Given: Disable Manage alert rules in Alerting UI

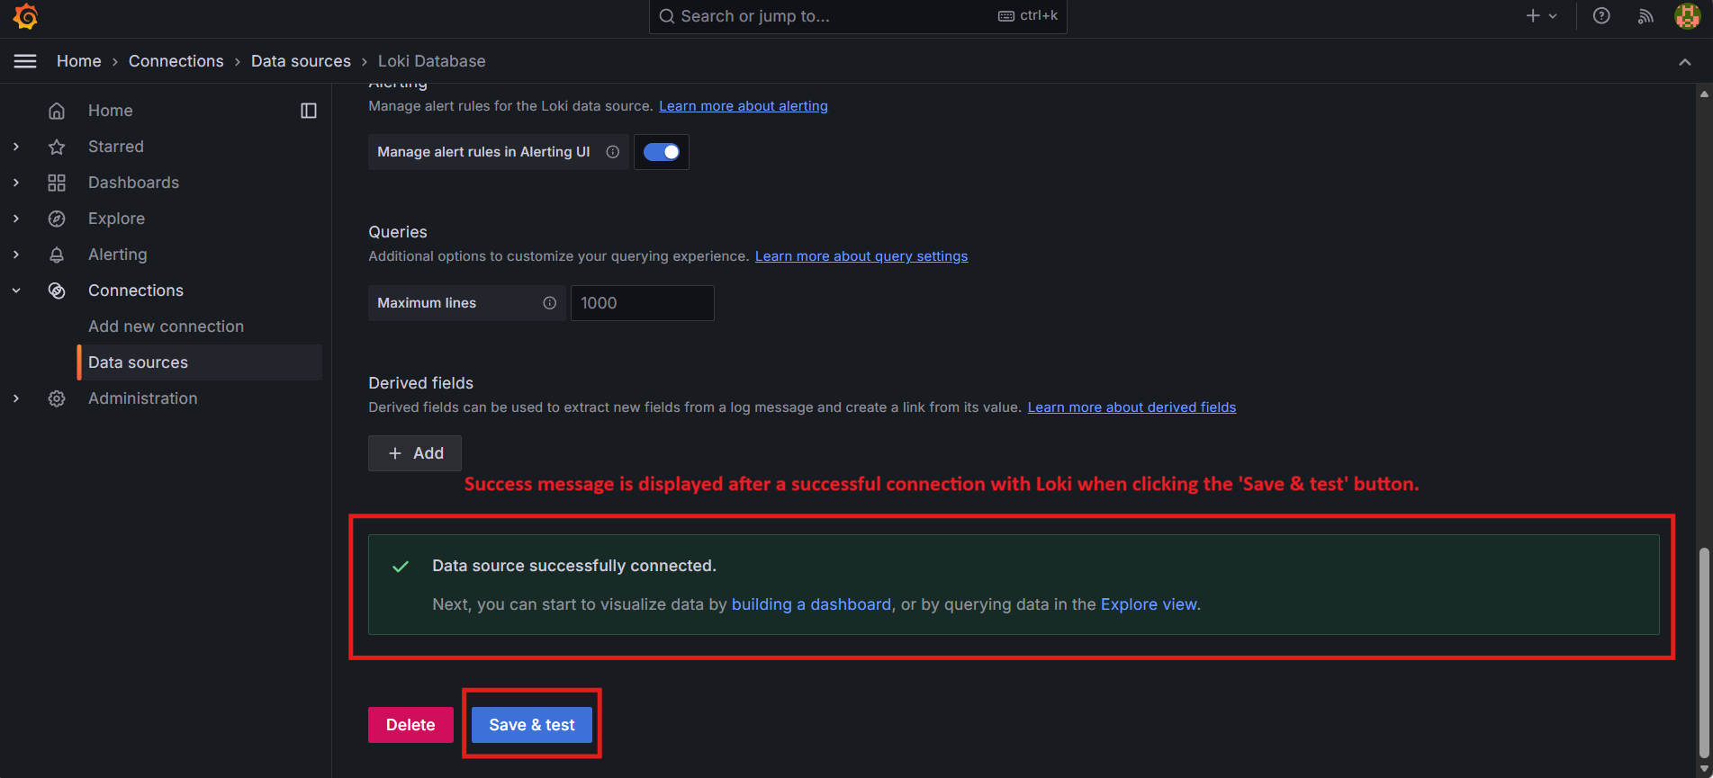Looking at the screenshot, I should coord(662,152).
